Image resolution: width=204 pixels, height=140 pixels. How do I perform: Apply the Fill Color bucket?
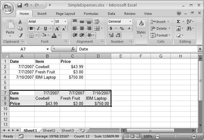[x=43, y=35]
